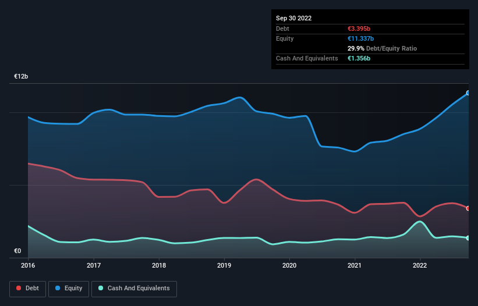Image resolution: width=478 pixels, height=306 pixels.
Task: Click the €1.356b cash value
Action: click(359, 58)
